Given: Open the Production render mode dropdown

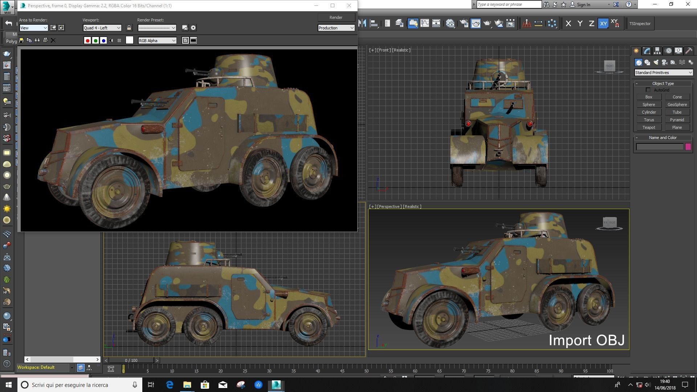Looking at the screenshot, I should click(336, 28).
